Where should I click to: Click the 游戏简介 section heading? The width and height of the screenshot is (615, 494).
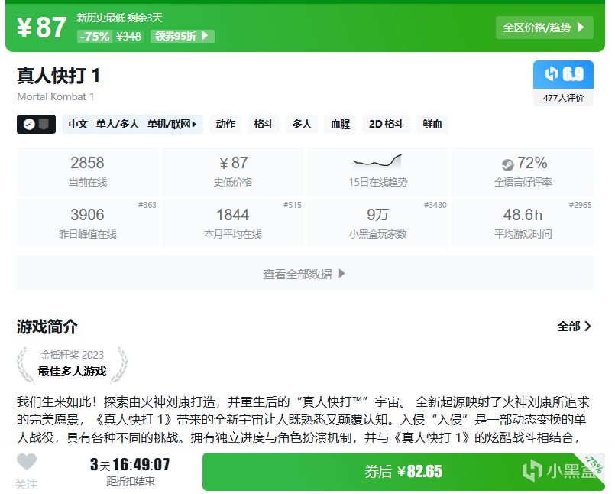point(47,327)
